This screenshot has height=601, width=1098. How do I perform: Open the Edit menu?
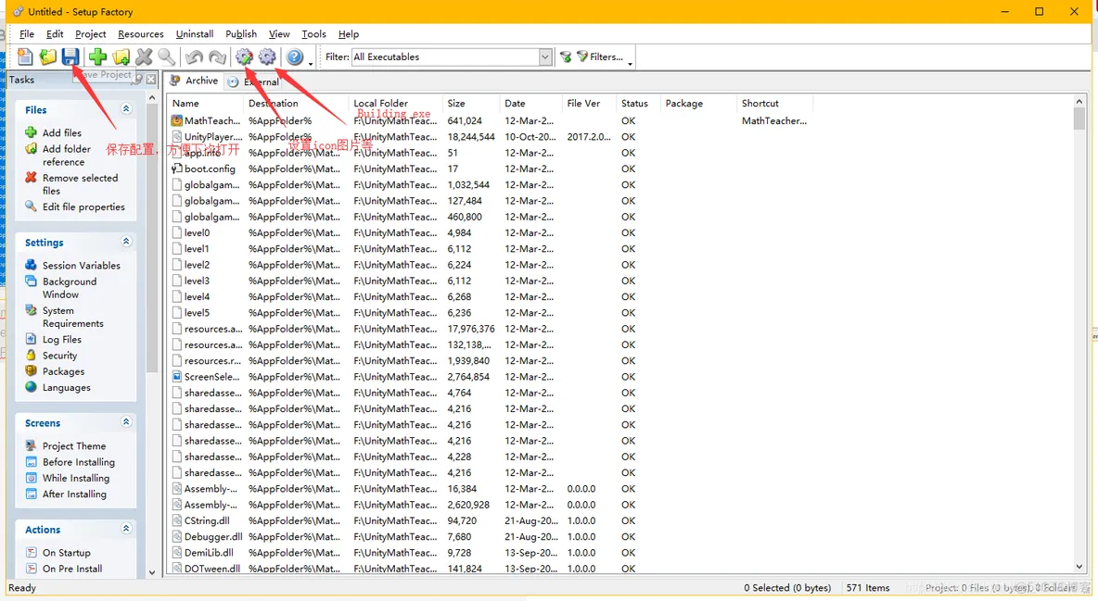(x=55, y=33)
